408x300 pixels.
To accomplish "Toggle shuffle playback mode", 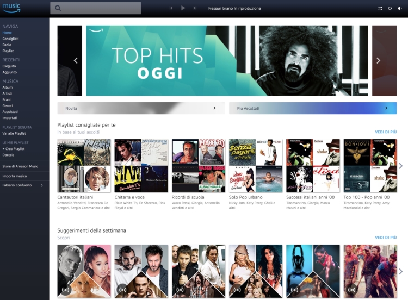I will click(x=380, y=8).
